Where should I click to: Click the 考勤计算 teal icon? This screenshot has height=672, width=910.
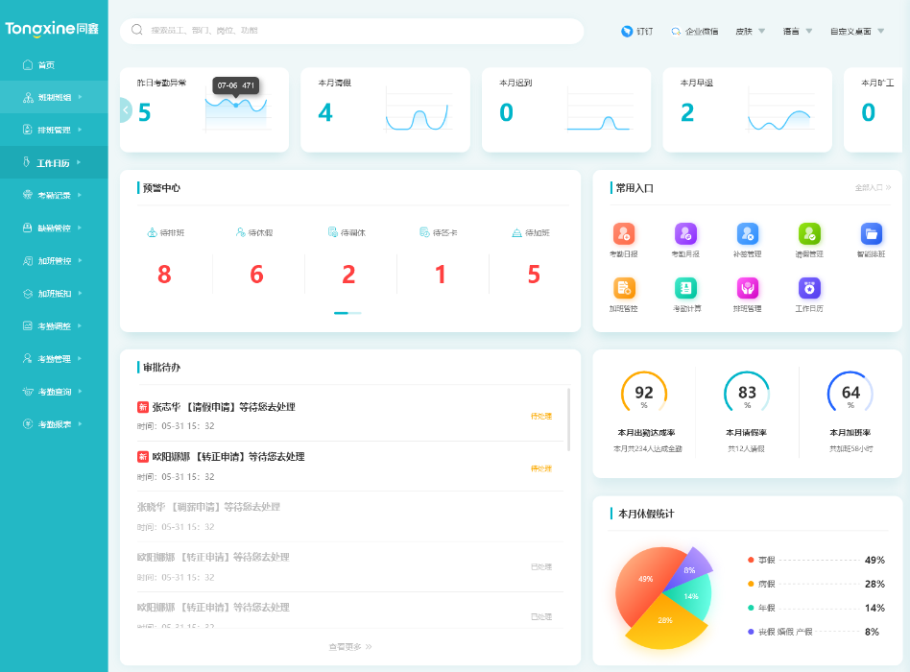coord(685,288)
